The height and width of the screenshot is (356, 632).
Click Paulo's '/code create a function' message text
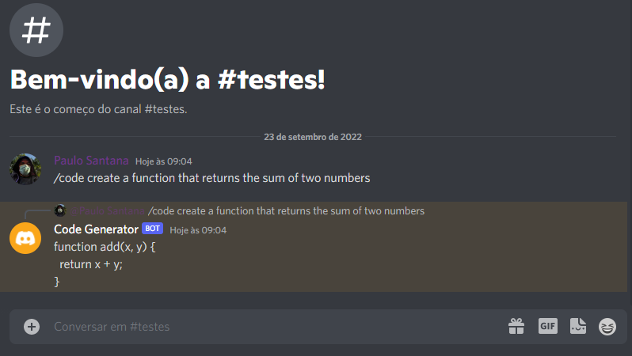211,178
